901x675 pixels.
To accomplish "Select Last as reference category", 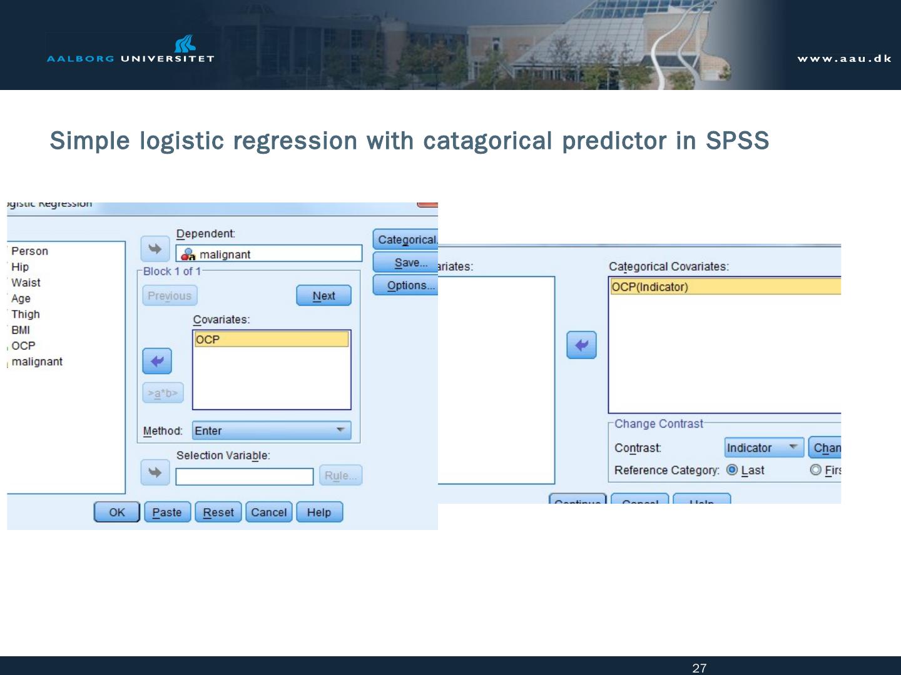I will [x=732, y=470].
